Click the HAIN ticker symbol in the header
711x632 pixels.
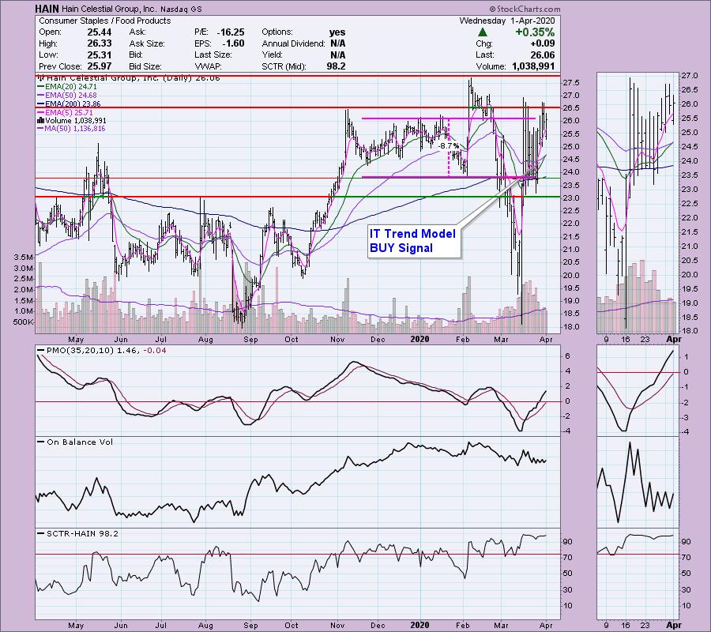47,9
